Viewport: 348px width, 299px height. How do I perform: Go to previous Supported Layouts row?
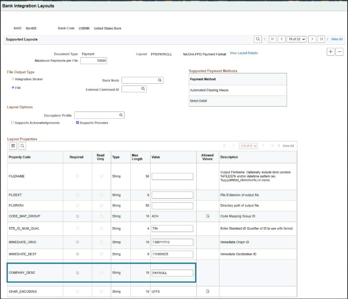[x=282, y=39]
